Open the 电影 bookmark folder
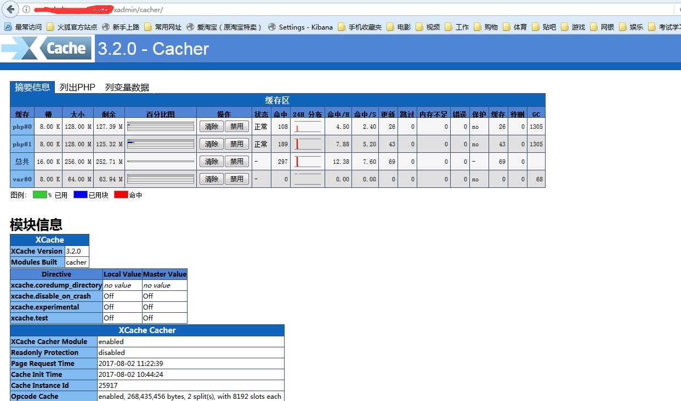The height and width of the screenshot is (401, 681). pos(399,27)
